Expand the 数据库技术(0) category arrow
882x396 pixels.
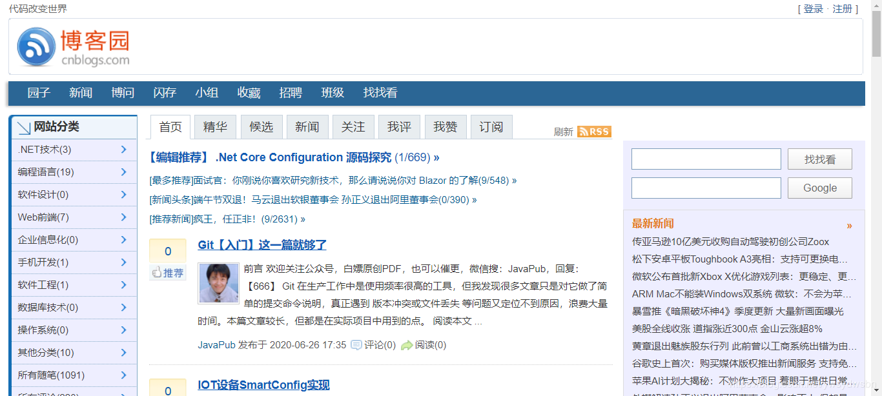click(123, 308)
